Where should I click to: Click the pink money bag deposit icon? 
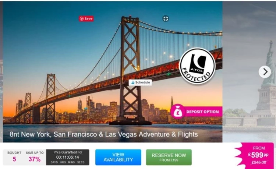pos(178,112)
